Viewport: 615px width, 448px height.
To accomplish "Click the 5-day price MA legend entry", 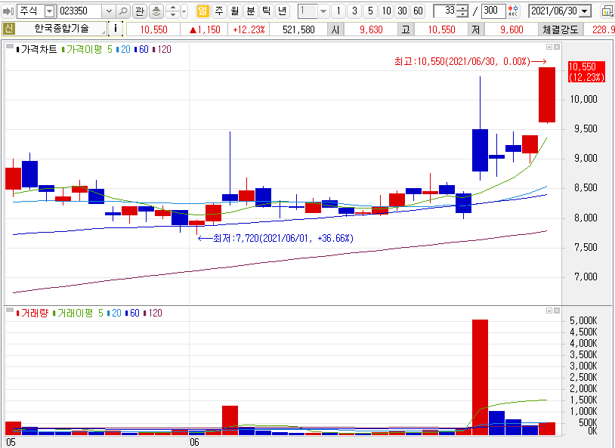I will [x=110, y=49].
